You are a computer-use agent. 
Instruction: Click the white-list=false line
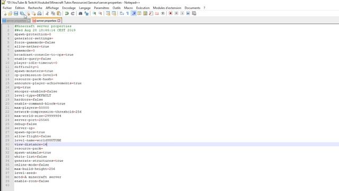[x=31, y=157]
